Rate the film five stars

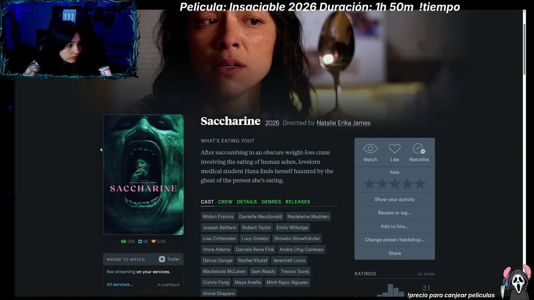420,183
